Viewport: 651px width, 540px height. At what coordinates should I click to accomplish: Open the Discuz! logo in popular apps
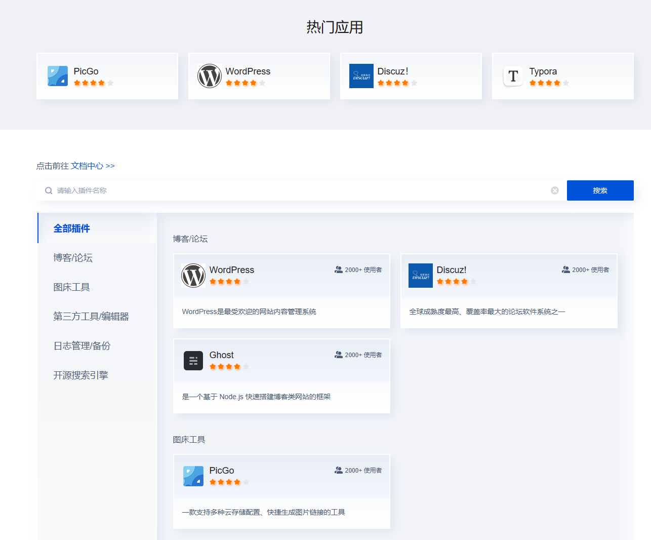pyautogui.click(x=361, y=76)
